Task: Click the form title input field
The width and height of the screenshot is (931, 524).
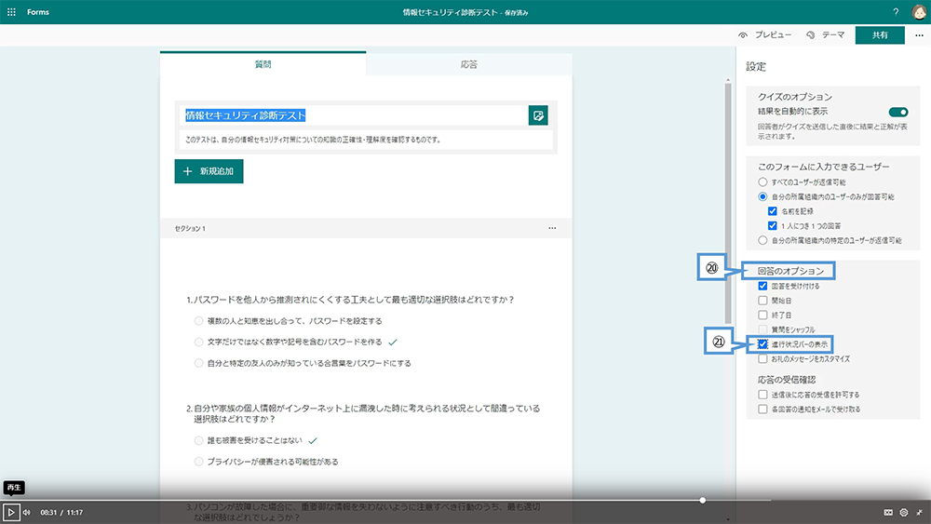Action: [354, 115]
